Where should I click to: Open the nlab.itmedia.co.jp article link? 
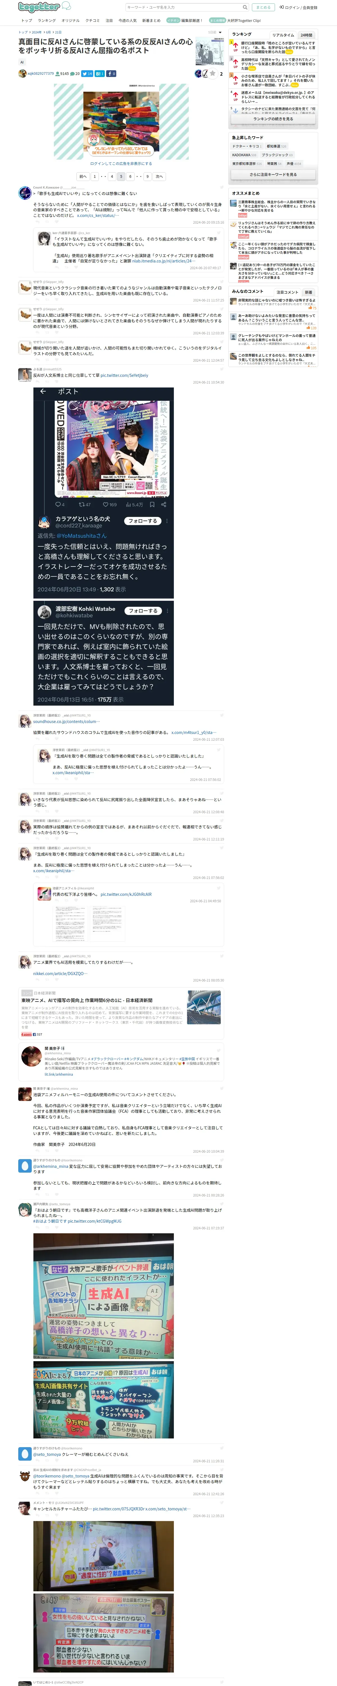pyautogui.click(x=164, y=260)
